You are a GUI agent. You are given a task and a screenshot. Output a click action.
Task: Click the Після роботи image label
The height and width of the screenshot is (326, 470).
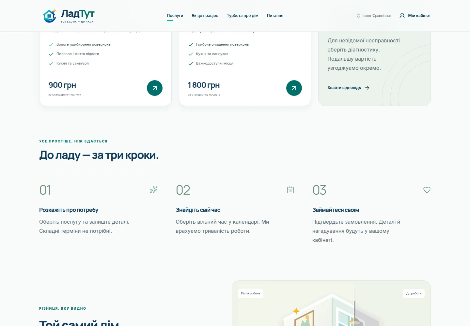click(251, 293)
